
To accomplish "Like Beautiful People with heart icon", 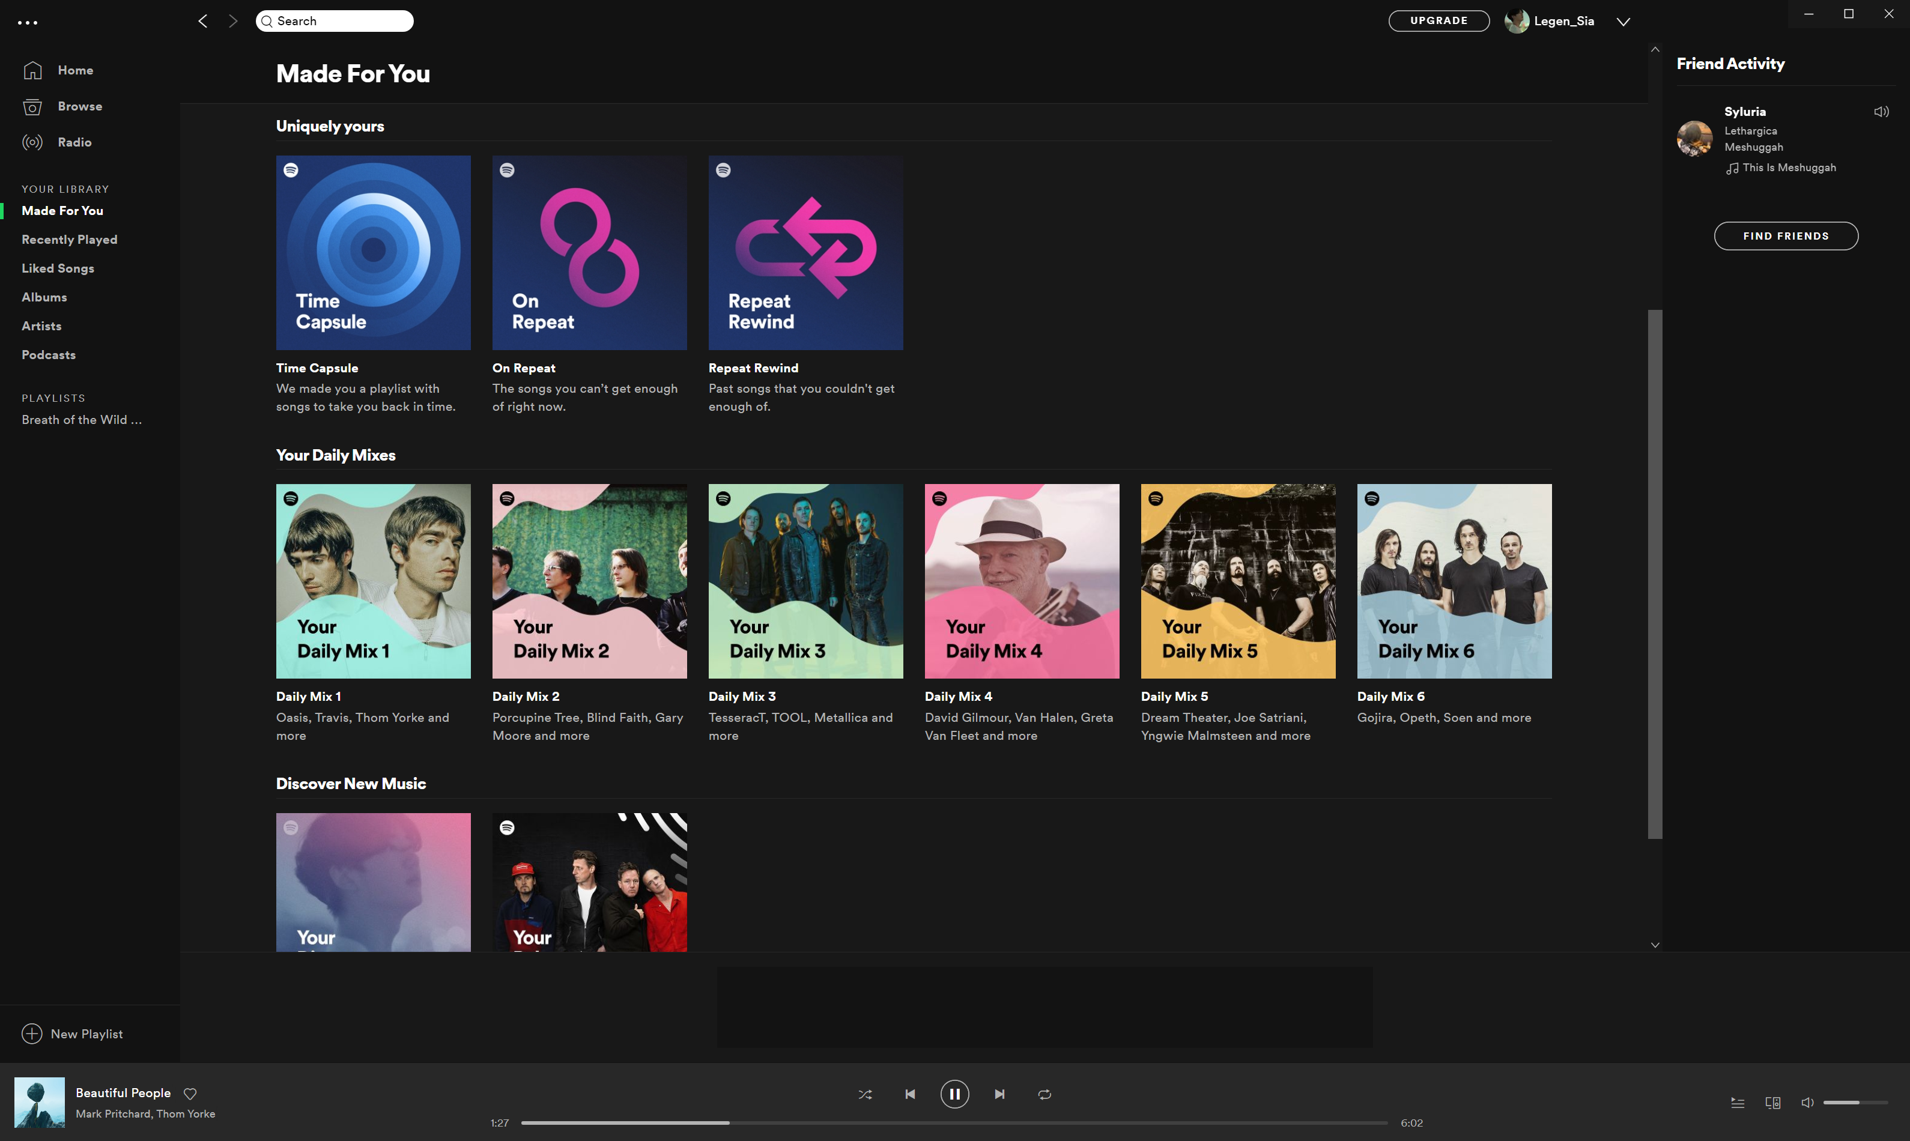I will tap(190, 1094).
